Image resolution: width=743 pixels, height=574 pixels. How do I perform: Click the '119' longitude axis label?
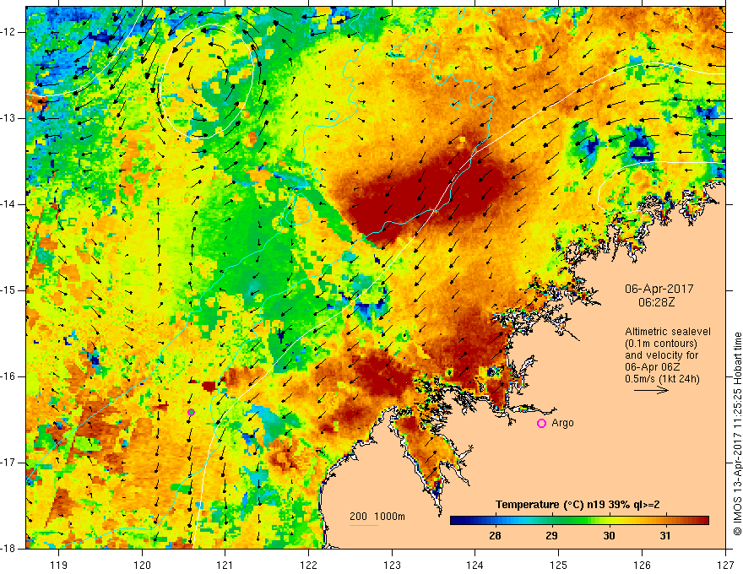(59, 565)
